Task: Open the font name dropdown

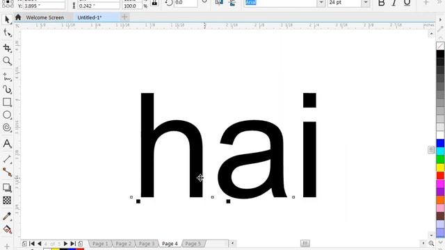Action: (x=321, y=3)
